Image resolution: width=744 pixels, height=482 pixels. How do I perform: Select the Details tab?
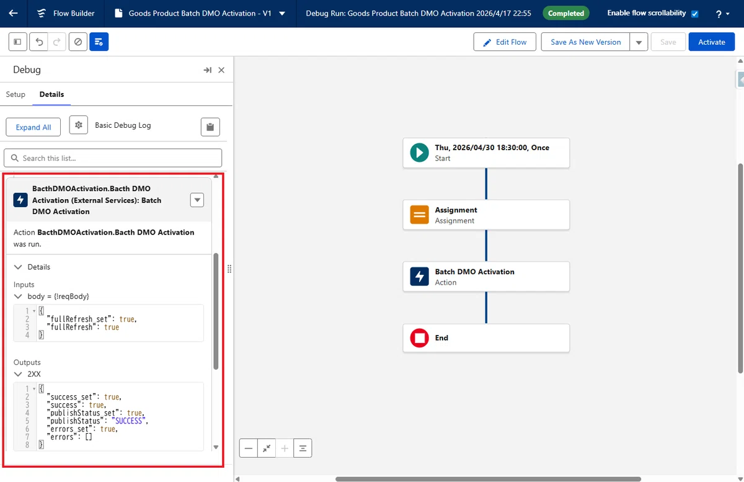pos(51,94)
